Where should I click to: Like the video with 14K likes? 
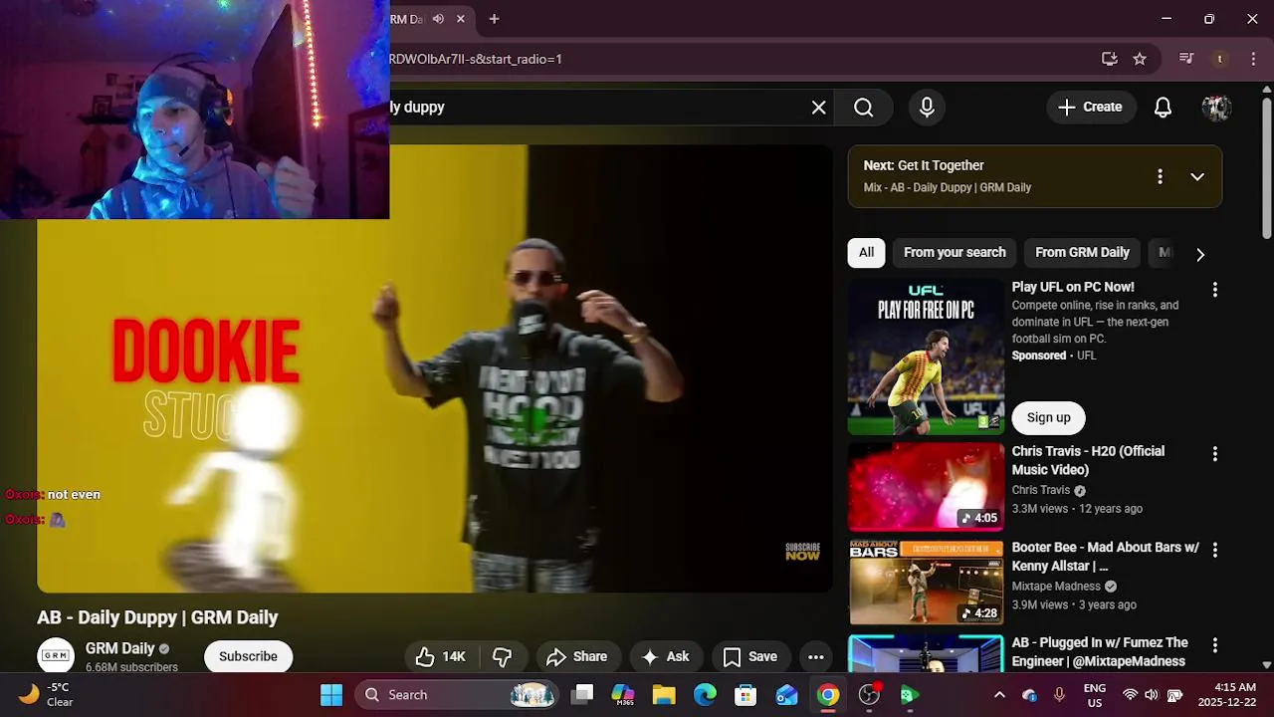coord(441,656)
